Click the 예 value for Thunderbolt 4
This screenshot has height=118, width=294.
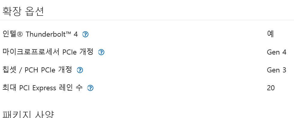click(271, 34)
